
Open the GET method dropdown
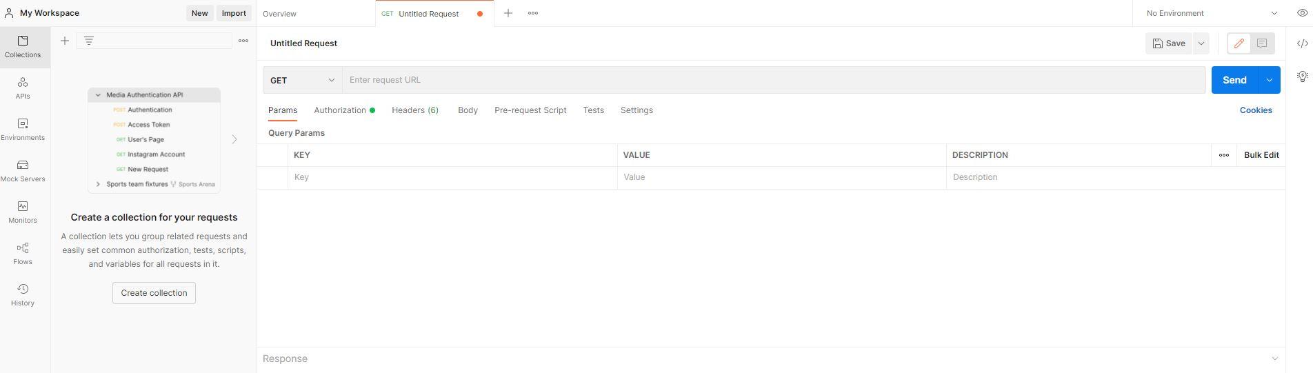click(x=302, y=80)
